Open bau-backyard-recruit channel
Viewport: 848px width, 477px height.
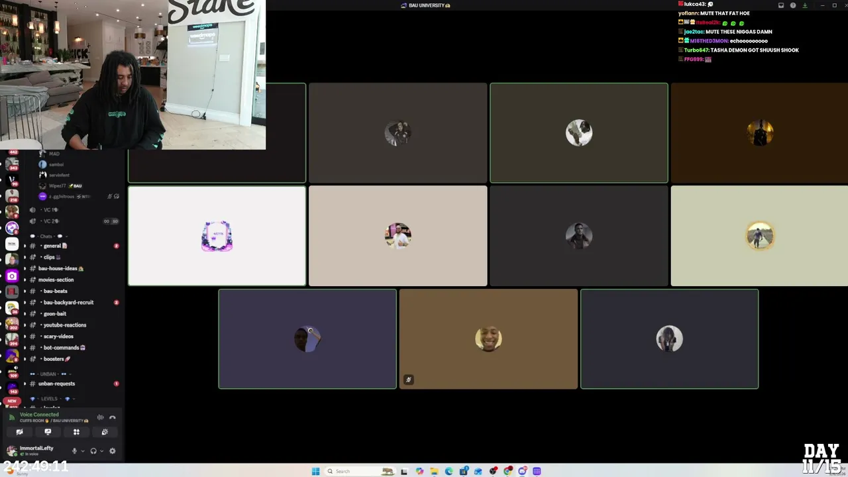click(x=73, y=302)
